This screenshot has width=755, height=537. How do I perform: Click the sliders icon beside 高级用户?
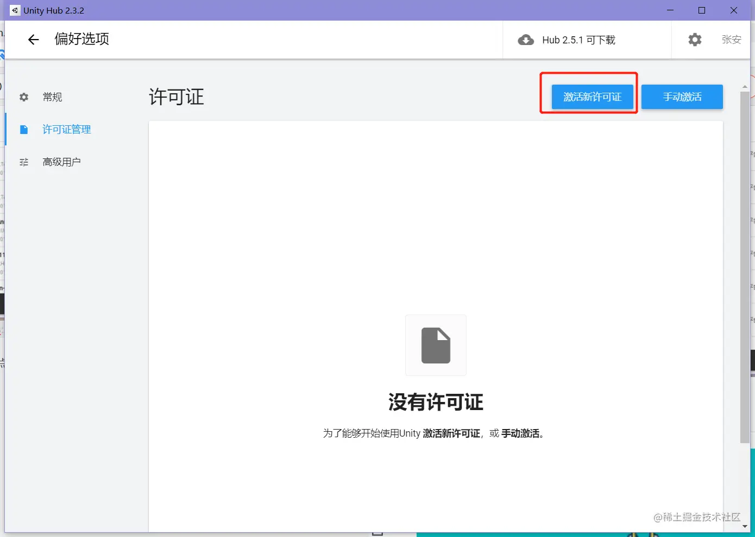(23, 162)
